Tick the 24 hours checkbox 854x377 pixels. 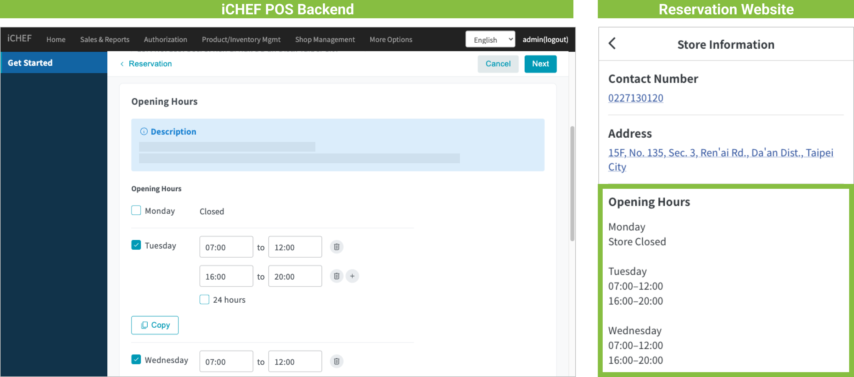tap(204, 300)
